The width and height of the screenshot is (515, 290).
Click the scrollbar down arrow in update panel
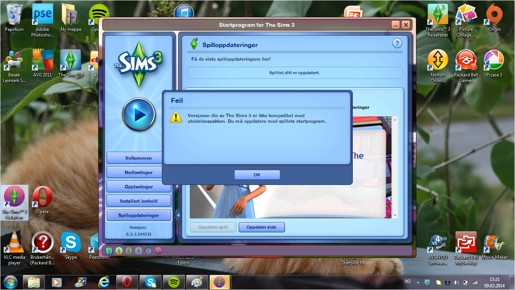(x=395, y=215)
